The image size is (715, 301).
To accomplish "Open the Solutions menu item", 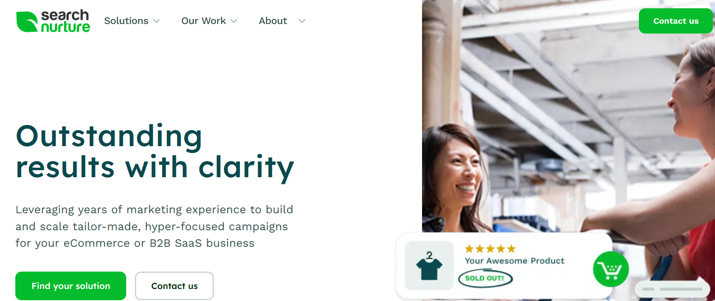I will coord(126,21).
